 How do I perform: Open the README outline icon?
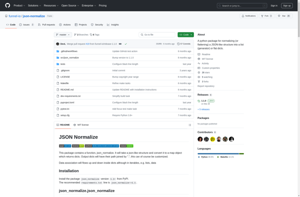(189, 125)
